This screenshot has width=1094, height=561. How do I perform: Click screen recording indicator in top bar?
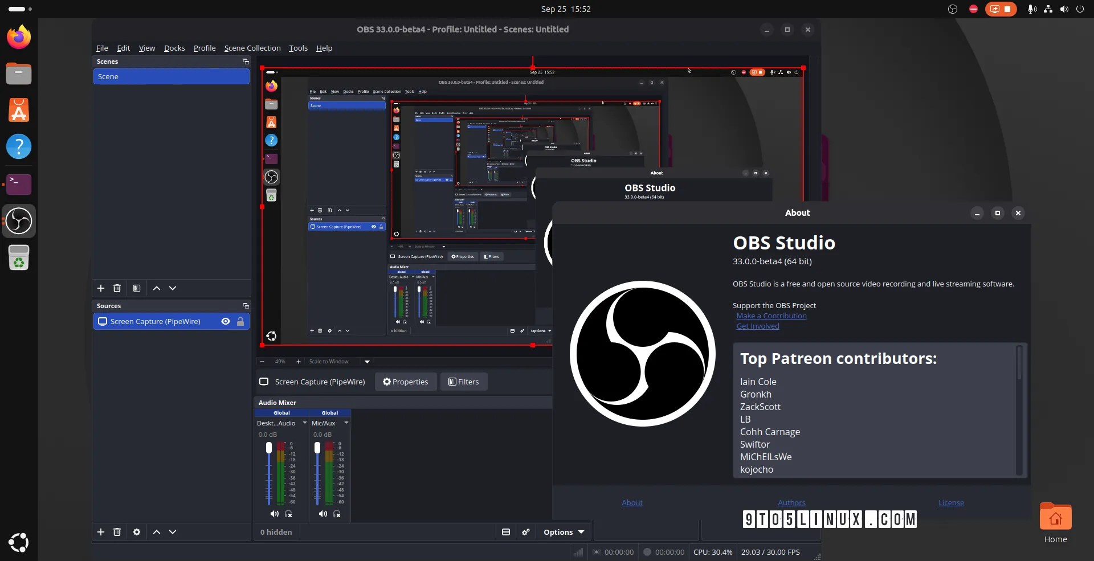tap(1001, 9)
